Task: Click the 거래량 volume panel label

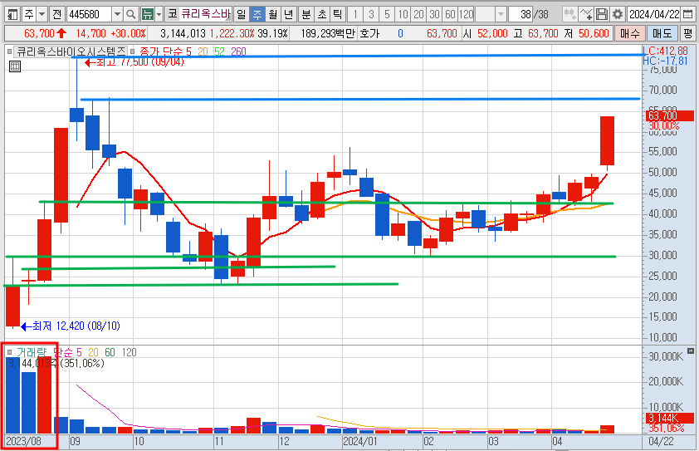Action: point(32,352)
